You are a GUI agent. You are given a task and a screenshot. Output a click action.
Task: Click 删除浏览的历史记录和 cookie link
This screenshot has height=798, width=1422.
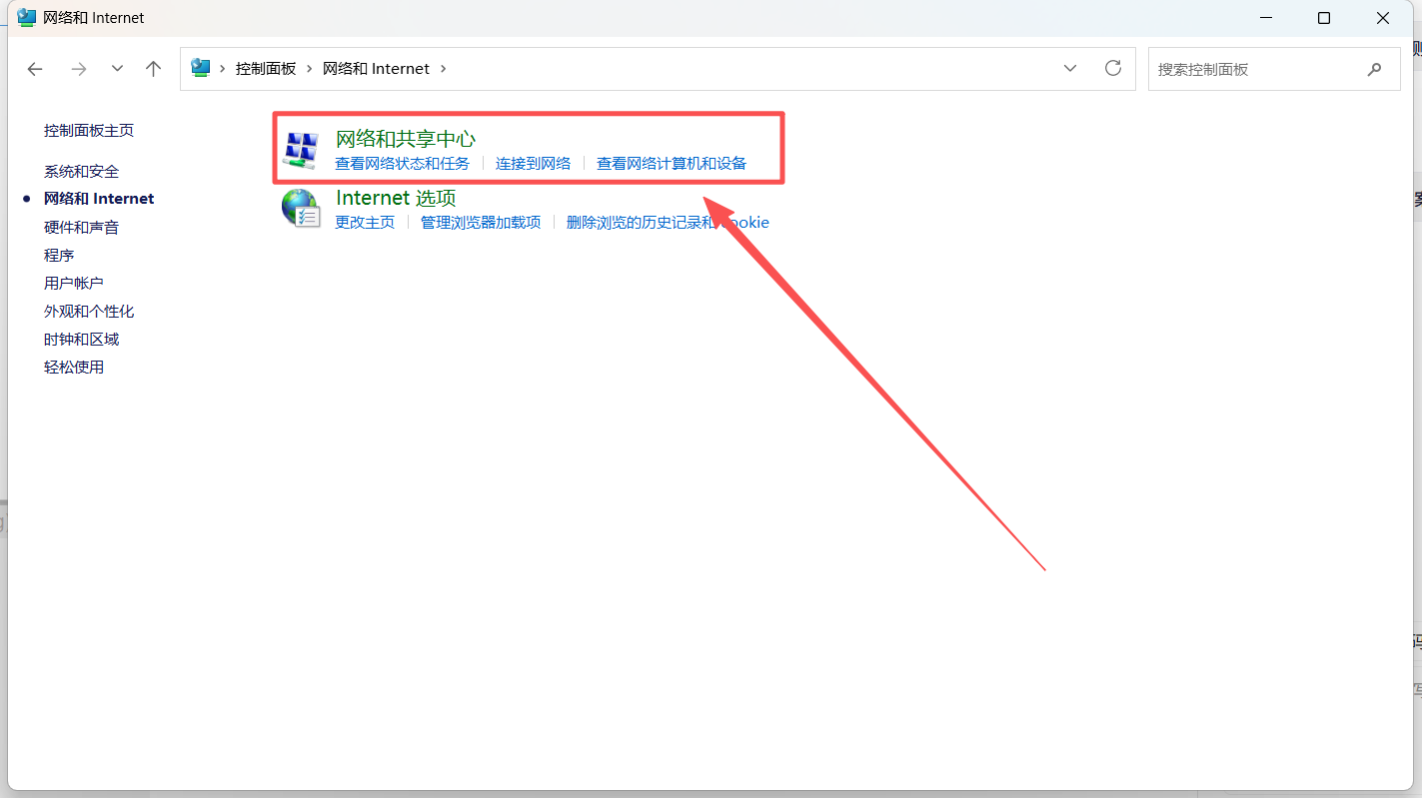(x=668, y=223)
